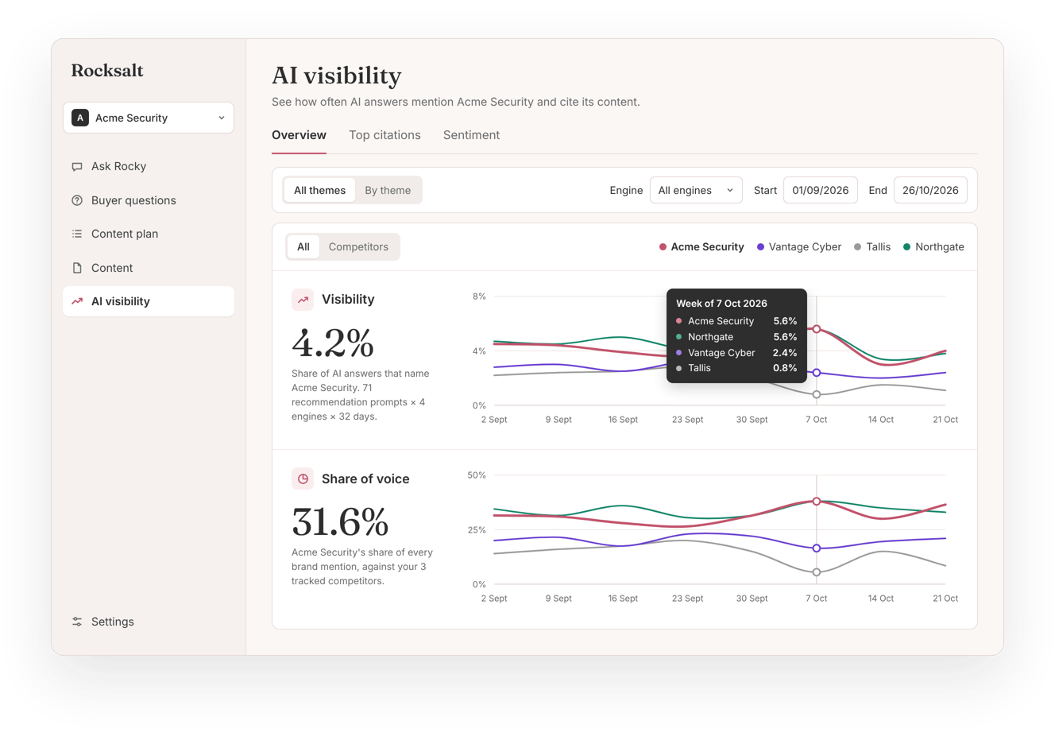This screenshot has height=744, width=1055.
Task: Switch to the Top citations tab
Action: (x=385, y=135)
